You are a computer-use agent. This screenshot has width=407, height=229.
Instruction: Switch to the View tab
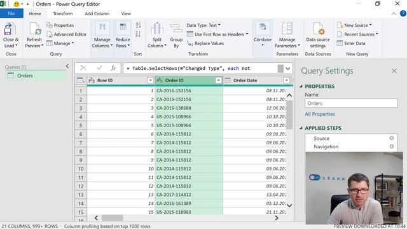126,13
